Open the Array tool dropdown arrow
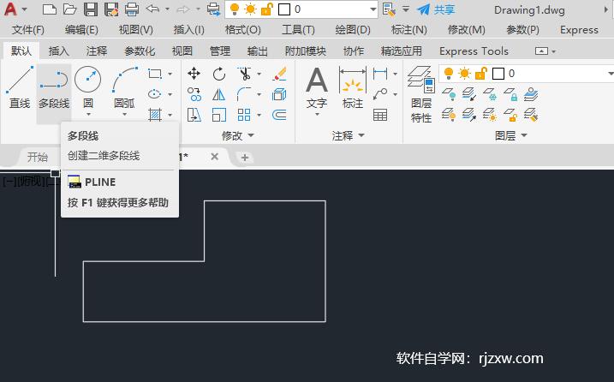 [259, 115]
